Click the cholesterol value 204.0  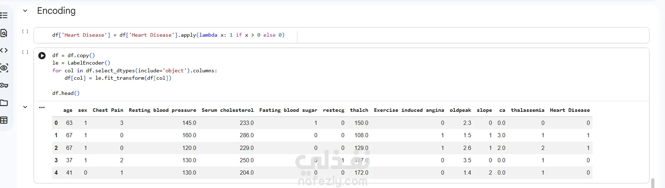(x=247, y=173)
